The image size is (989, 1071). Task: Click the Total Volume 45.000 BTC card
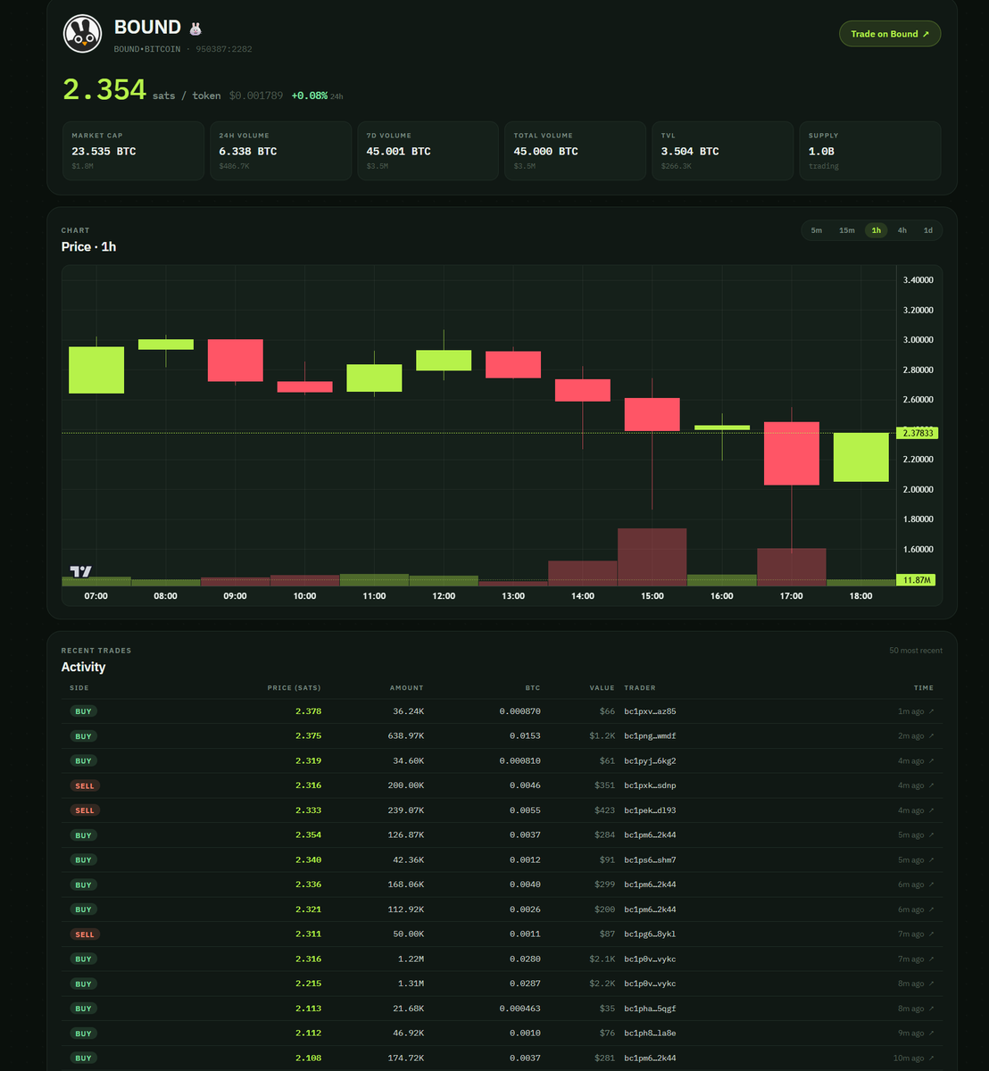pos(576,151)
